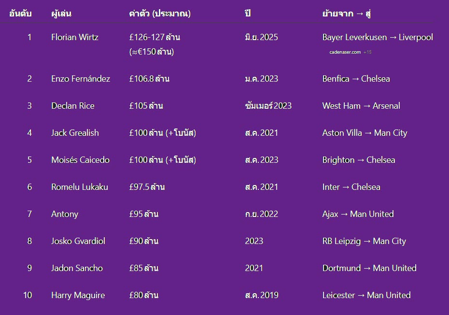Click the ย้ายจาก → สู่ column header
This screenshot has height=315, width=449.
click(x=347, y=13)
